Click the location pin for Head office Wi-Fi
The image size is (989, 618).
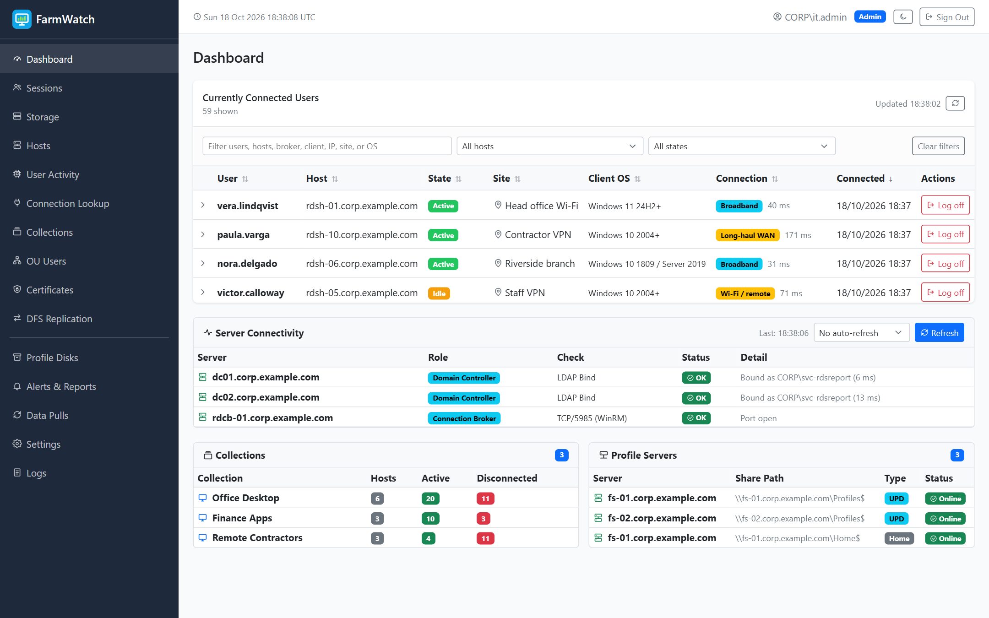pyautogui.click(x=498, y=206)
